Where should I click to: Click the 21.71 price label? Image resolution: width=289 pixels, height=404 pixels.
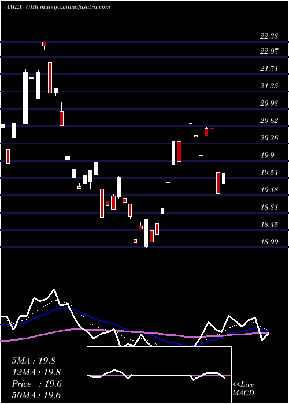click(269, 69)
